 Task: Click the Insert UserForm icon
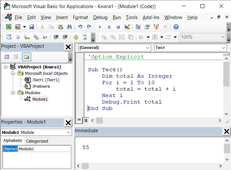point(18,27)
